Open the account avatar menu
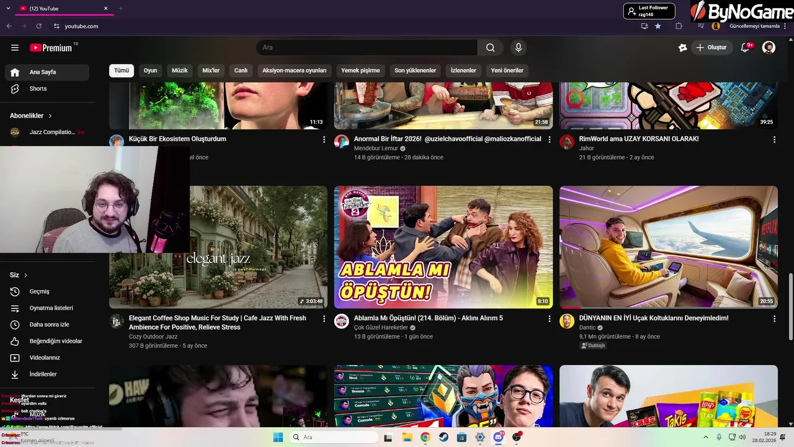Screen dimensions: 794x447 769,48
